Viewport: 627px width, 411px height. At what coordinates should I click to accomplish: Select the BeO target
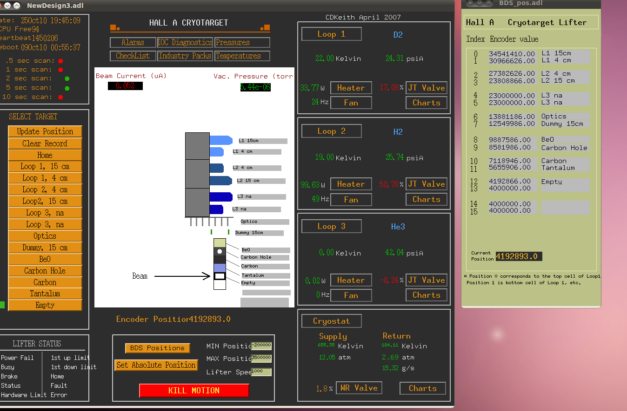(45, 259)
